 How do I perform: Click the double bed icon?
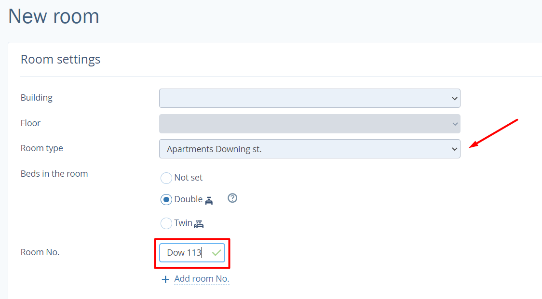(209, 201)
